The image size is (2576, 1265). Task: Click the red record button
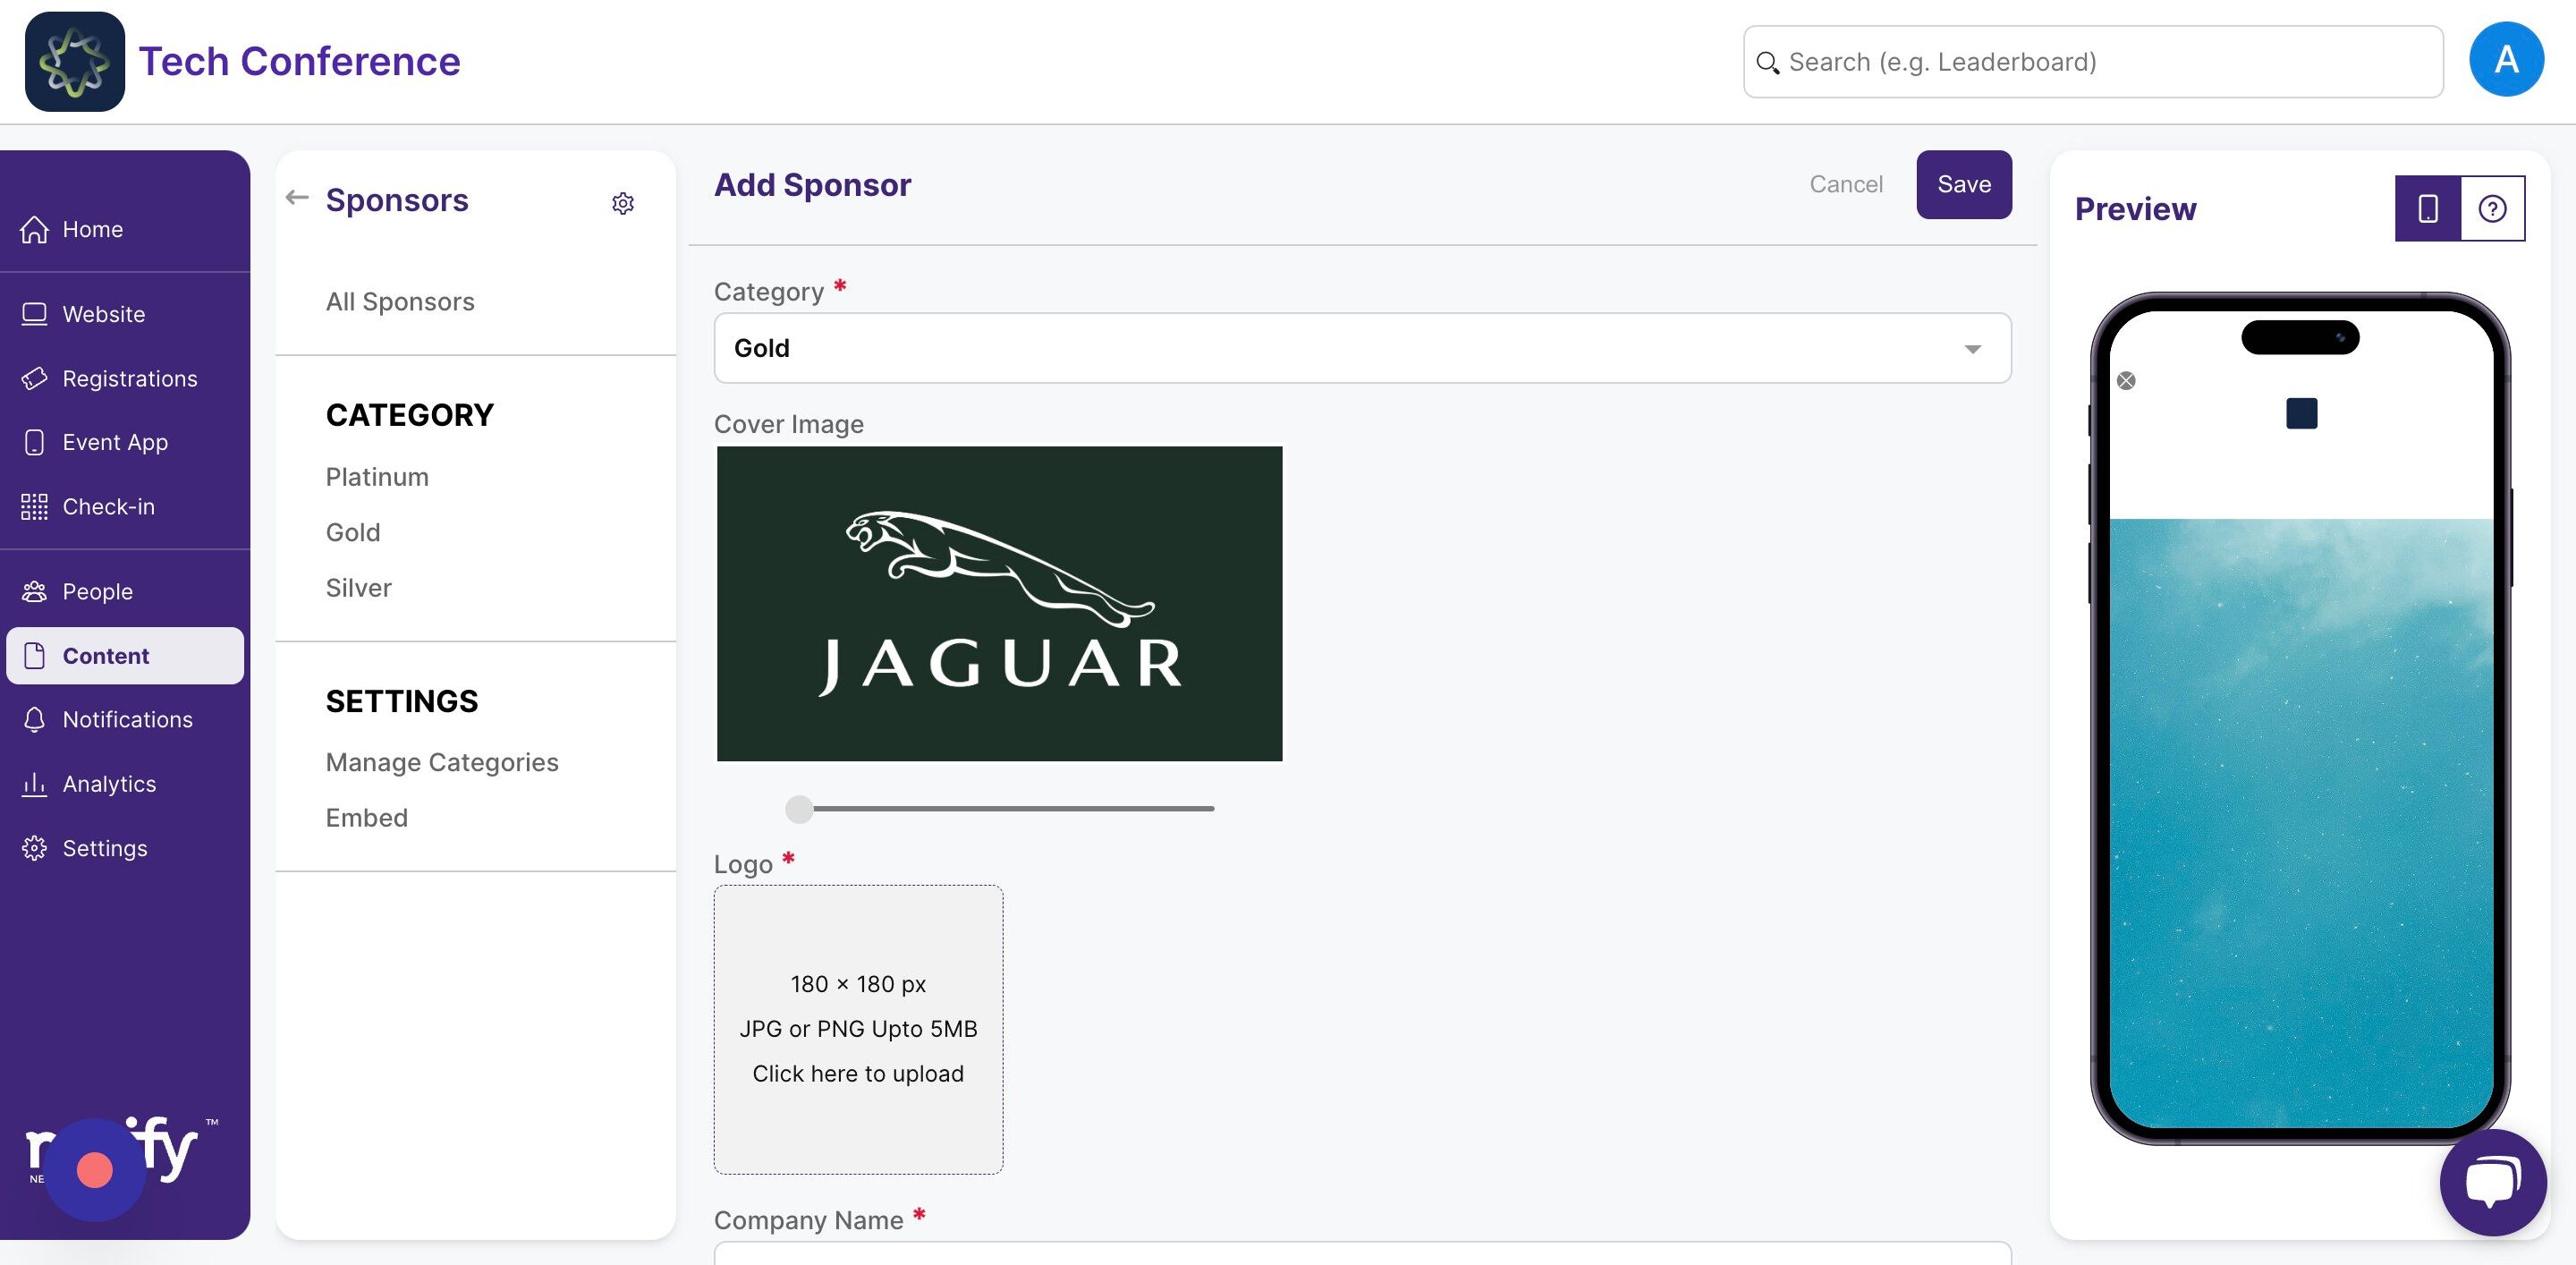(x=95, y=1169)
